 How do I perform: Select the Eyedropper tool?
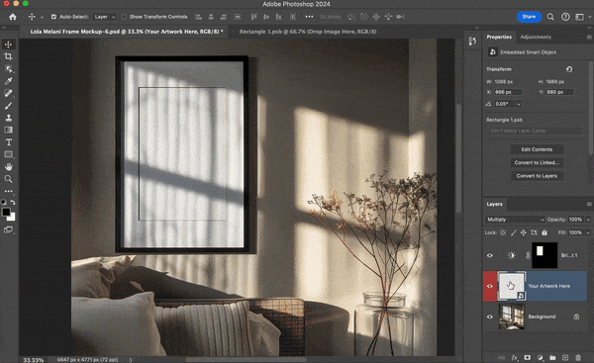[8, 81]
